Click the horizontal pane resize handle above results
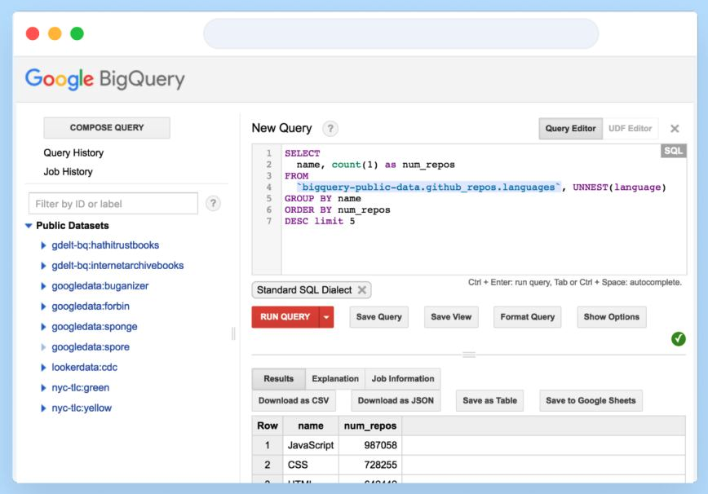The image size is (708, 494). (469, 355)
